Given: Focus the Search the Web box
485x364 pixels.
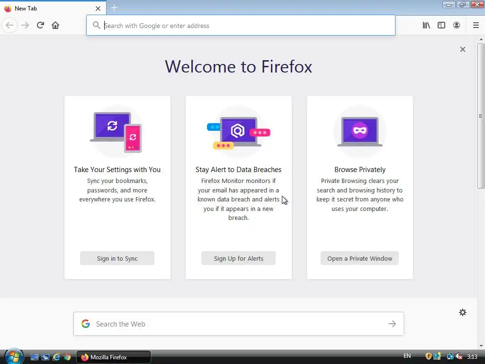Looking at the screenshot, I should [239, 324].
